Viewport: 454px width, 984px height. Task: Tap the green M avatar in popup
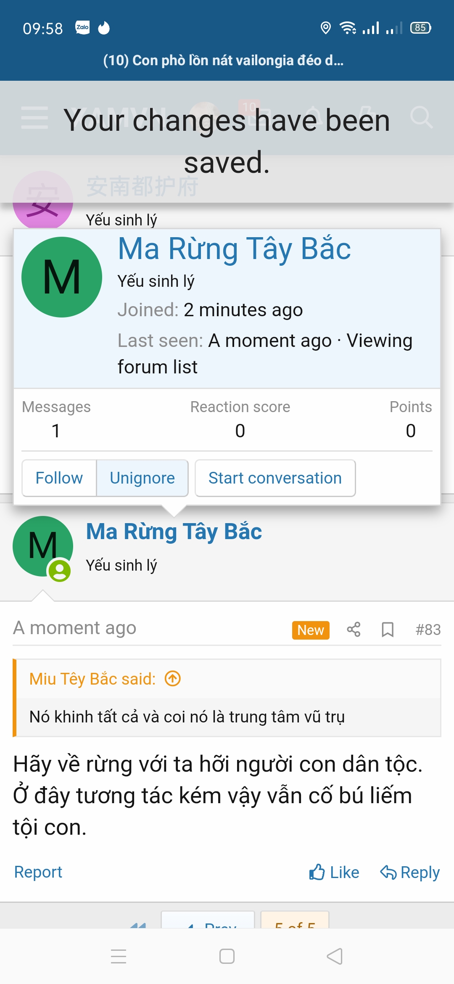62,277
